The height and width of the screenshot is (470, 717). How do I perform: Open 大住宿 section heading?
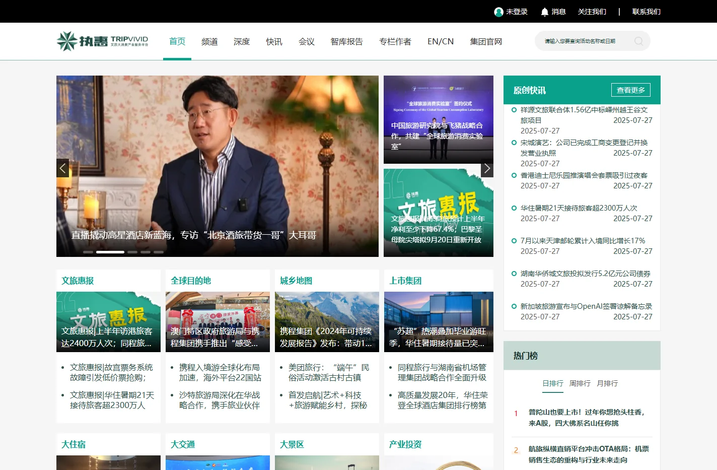[74, 444]
